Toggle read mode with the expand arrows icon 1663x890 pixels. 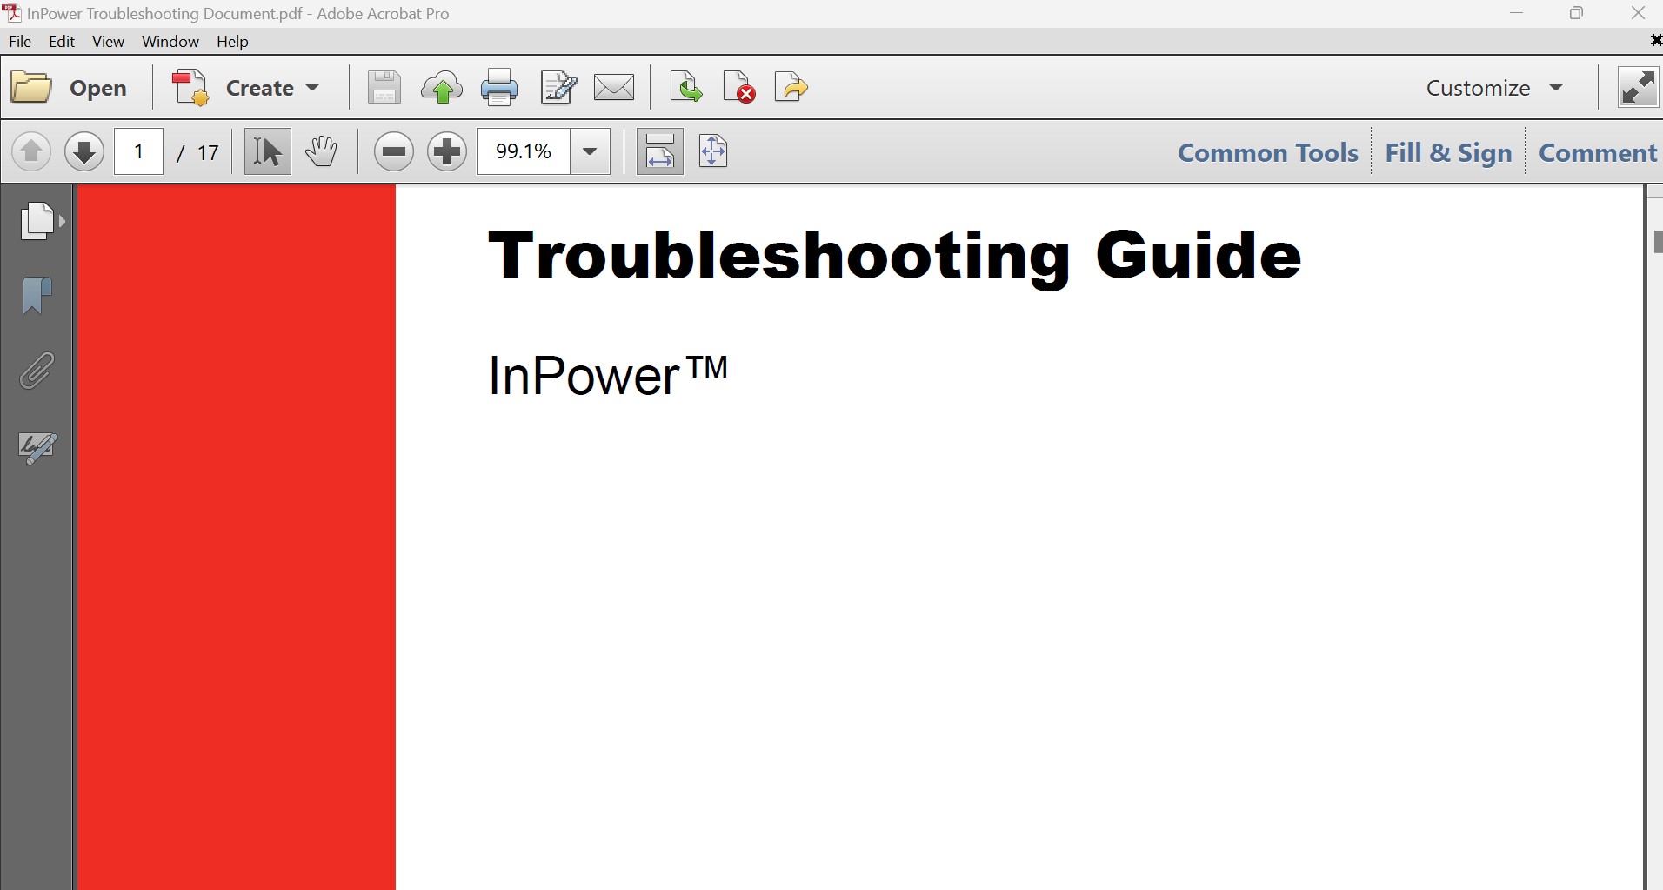pyautogui.click(x=1638, y=88)
